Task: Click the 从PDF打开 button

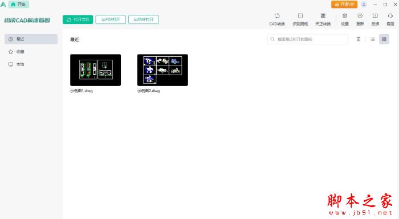Action: pos(111,19)
